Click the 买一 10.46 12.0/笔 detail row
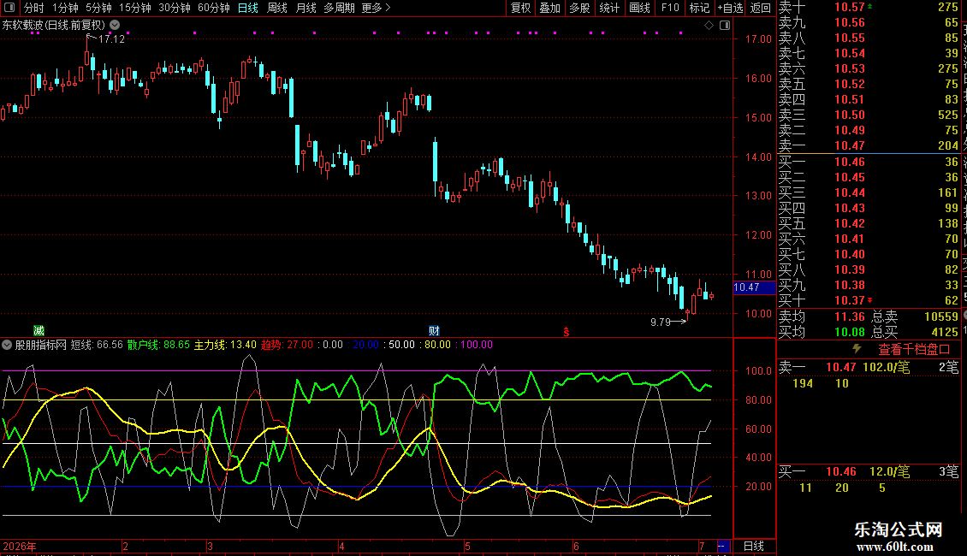 point(869,471)
